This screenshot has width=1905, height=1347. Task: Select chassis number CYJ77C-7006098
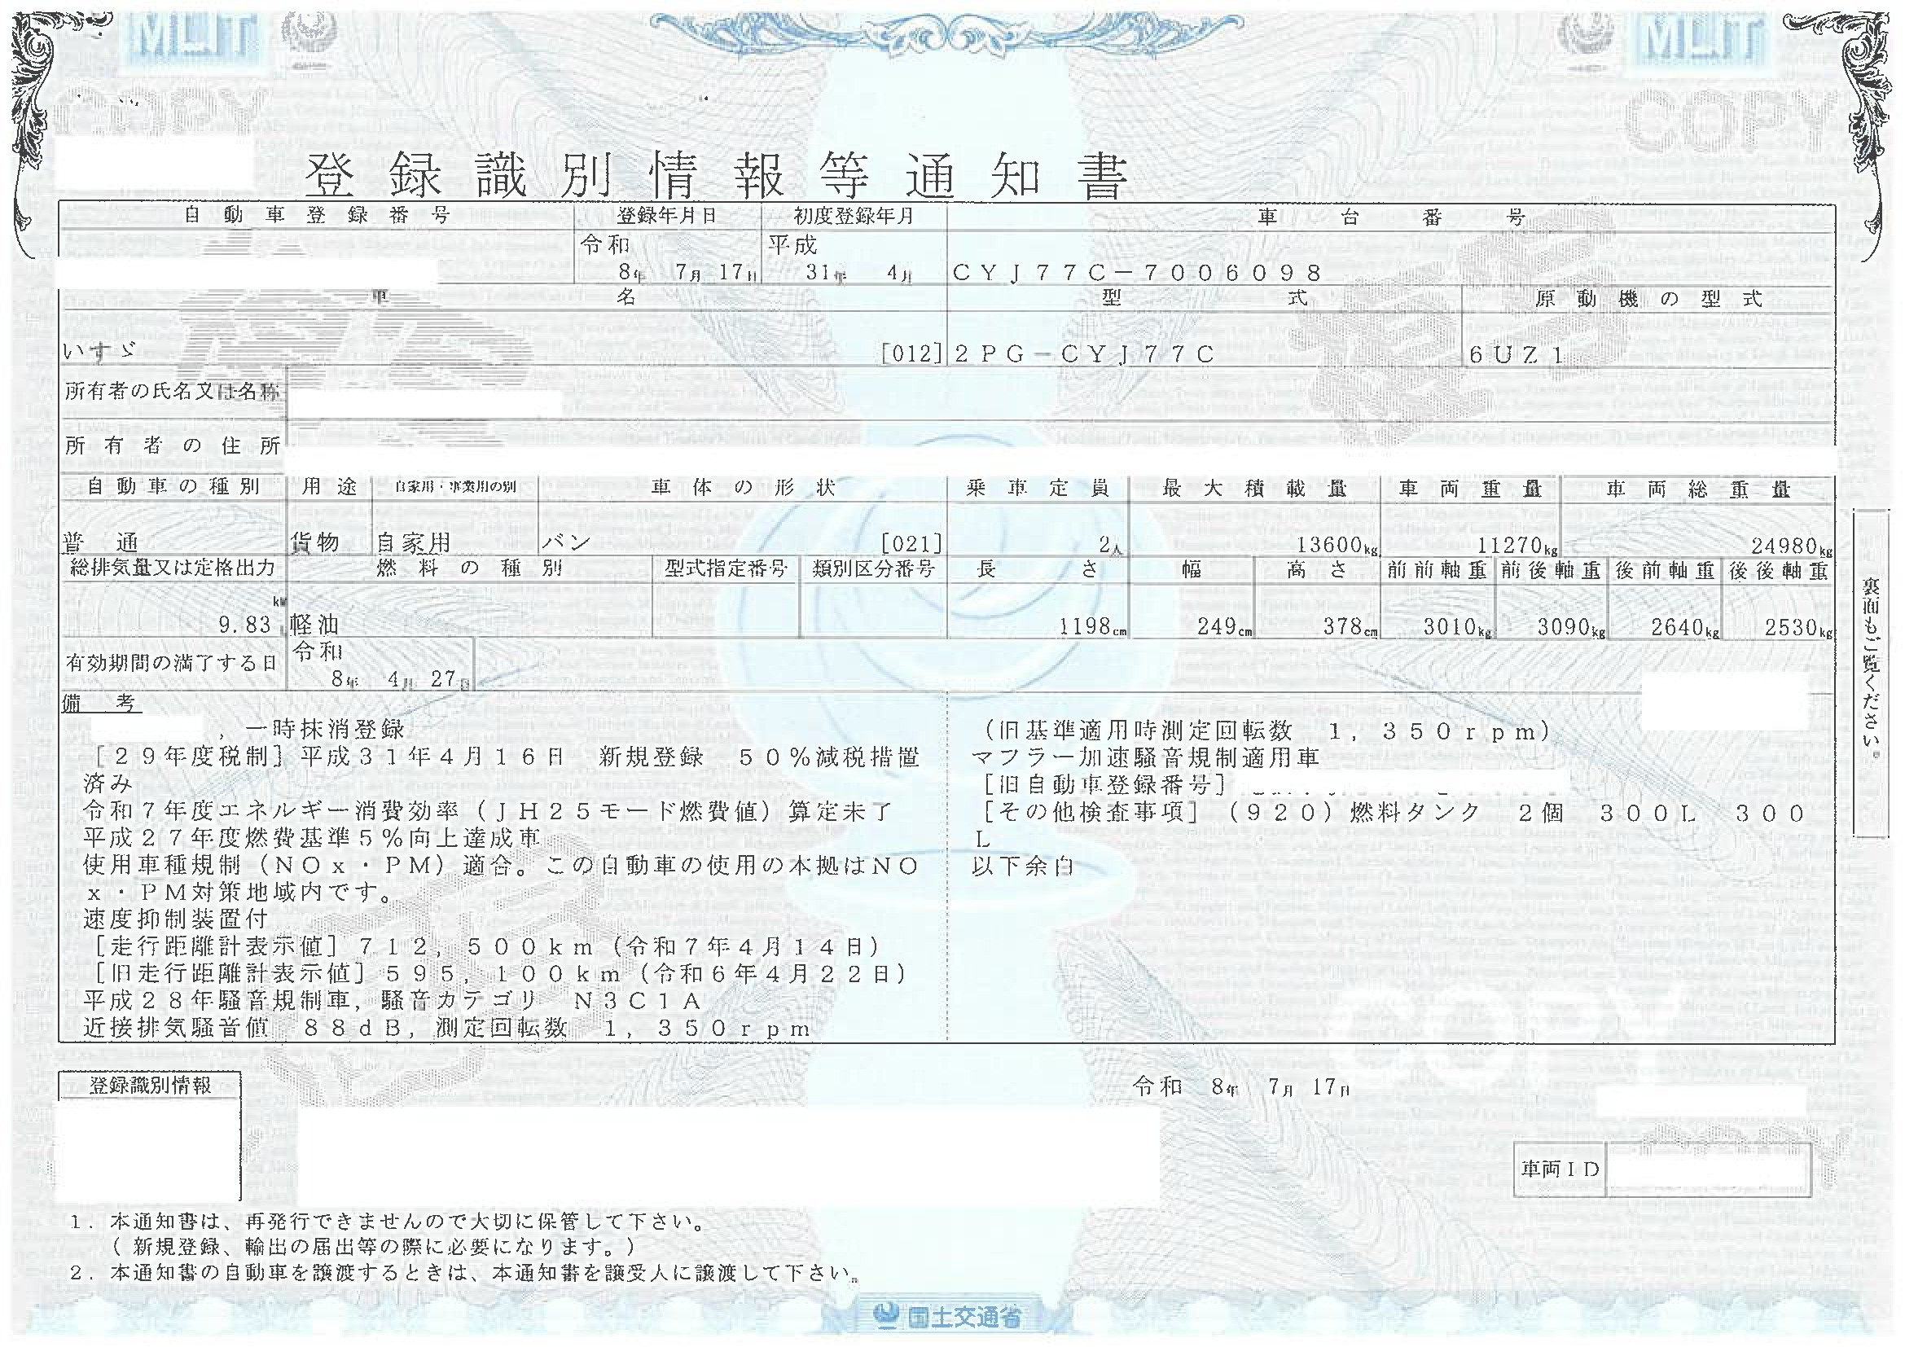1138,272
